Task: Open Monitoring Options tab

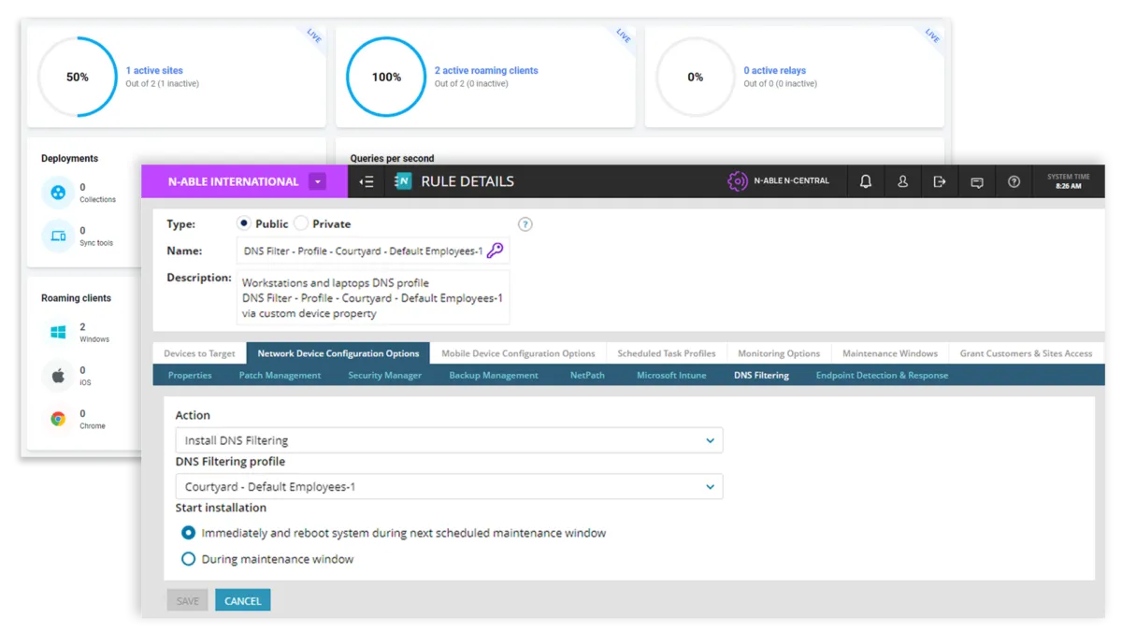Action: tap(779, 353)
